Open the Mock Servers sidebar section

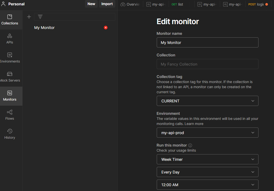(10, 77)
